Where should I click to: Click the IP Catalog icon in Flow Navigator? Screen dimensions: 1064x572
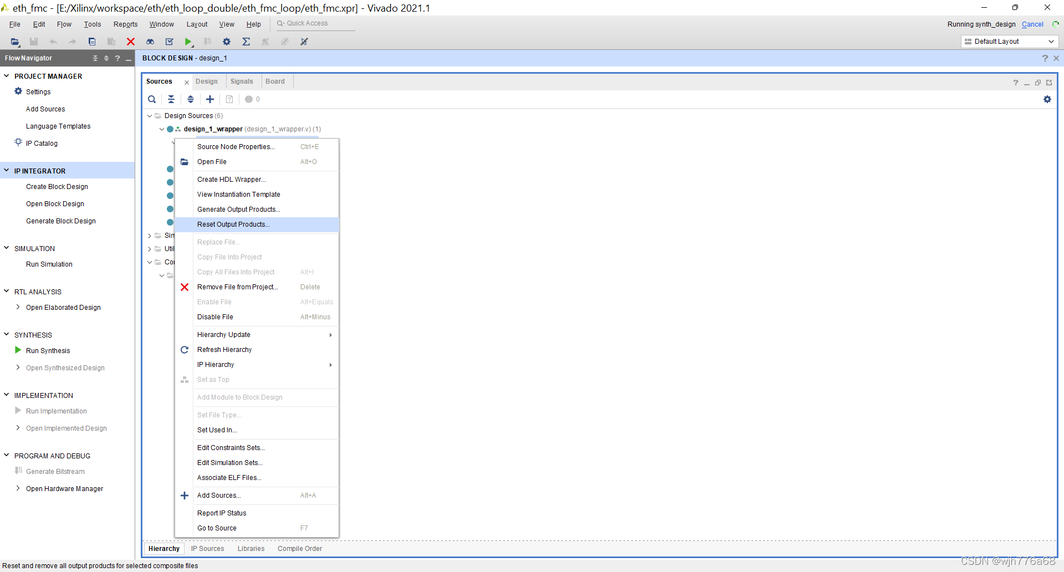coord(18,143)
